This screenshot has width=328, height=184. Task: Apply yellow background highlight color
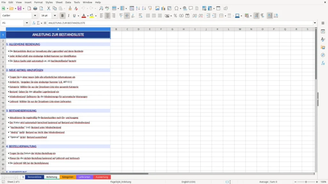(92, 16)
